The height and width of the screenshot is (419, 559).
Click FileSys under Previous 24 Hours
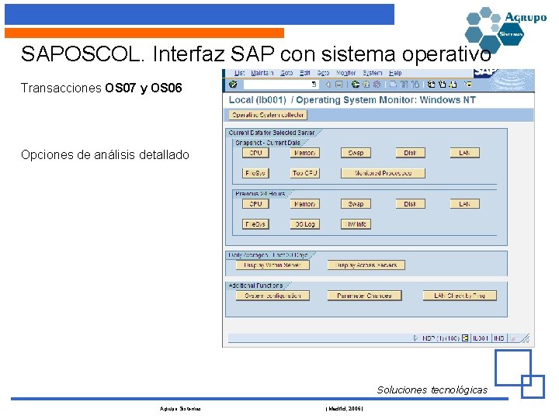[x=255, y=224]
